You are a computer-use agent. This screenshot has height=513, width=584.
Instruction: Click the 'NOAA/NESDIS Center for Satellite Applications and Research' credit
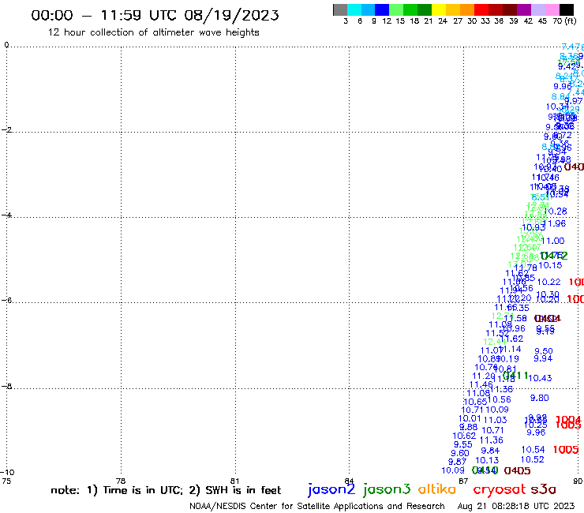pos(317,506)
